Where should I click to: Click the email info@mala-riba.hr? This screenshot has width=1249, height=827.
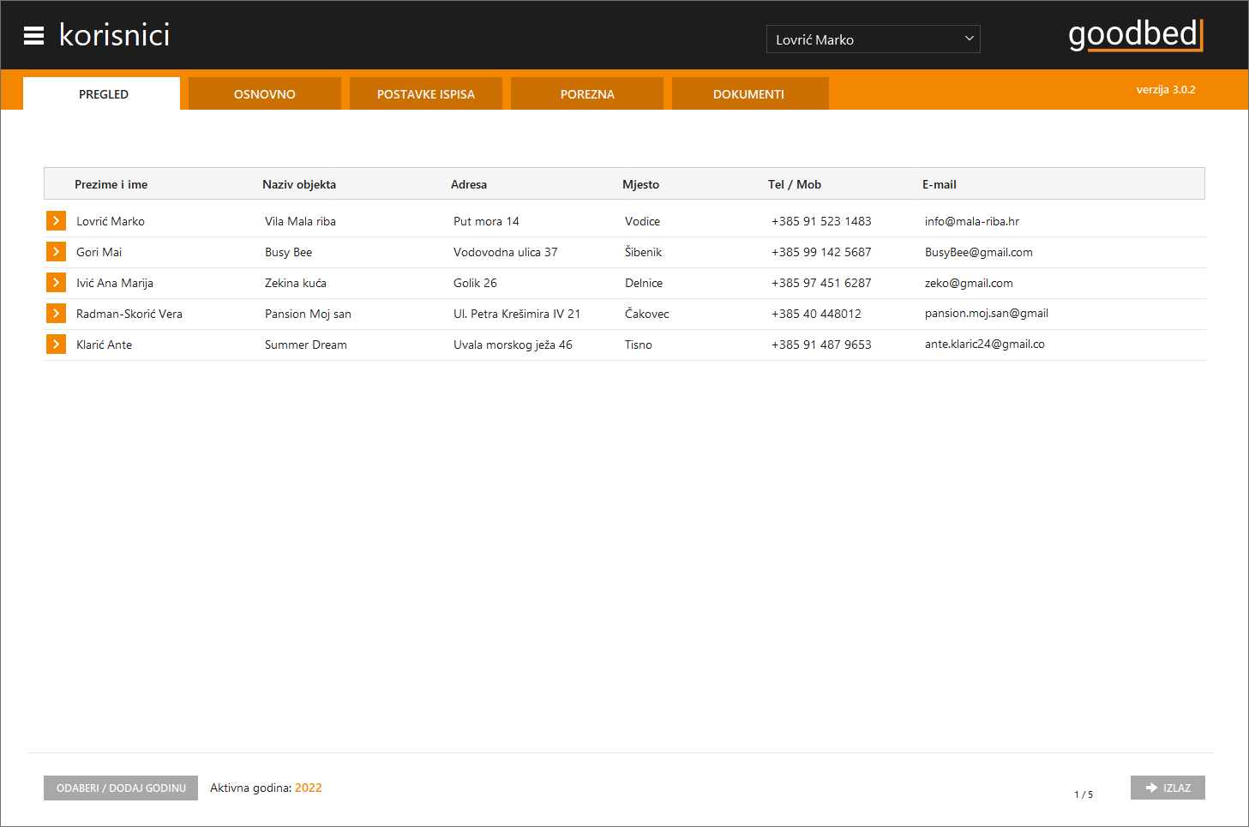pos(972,221)
